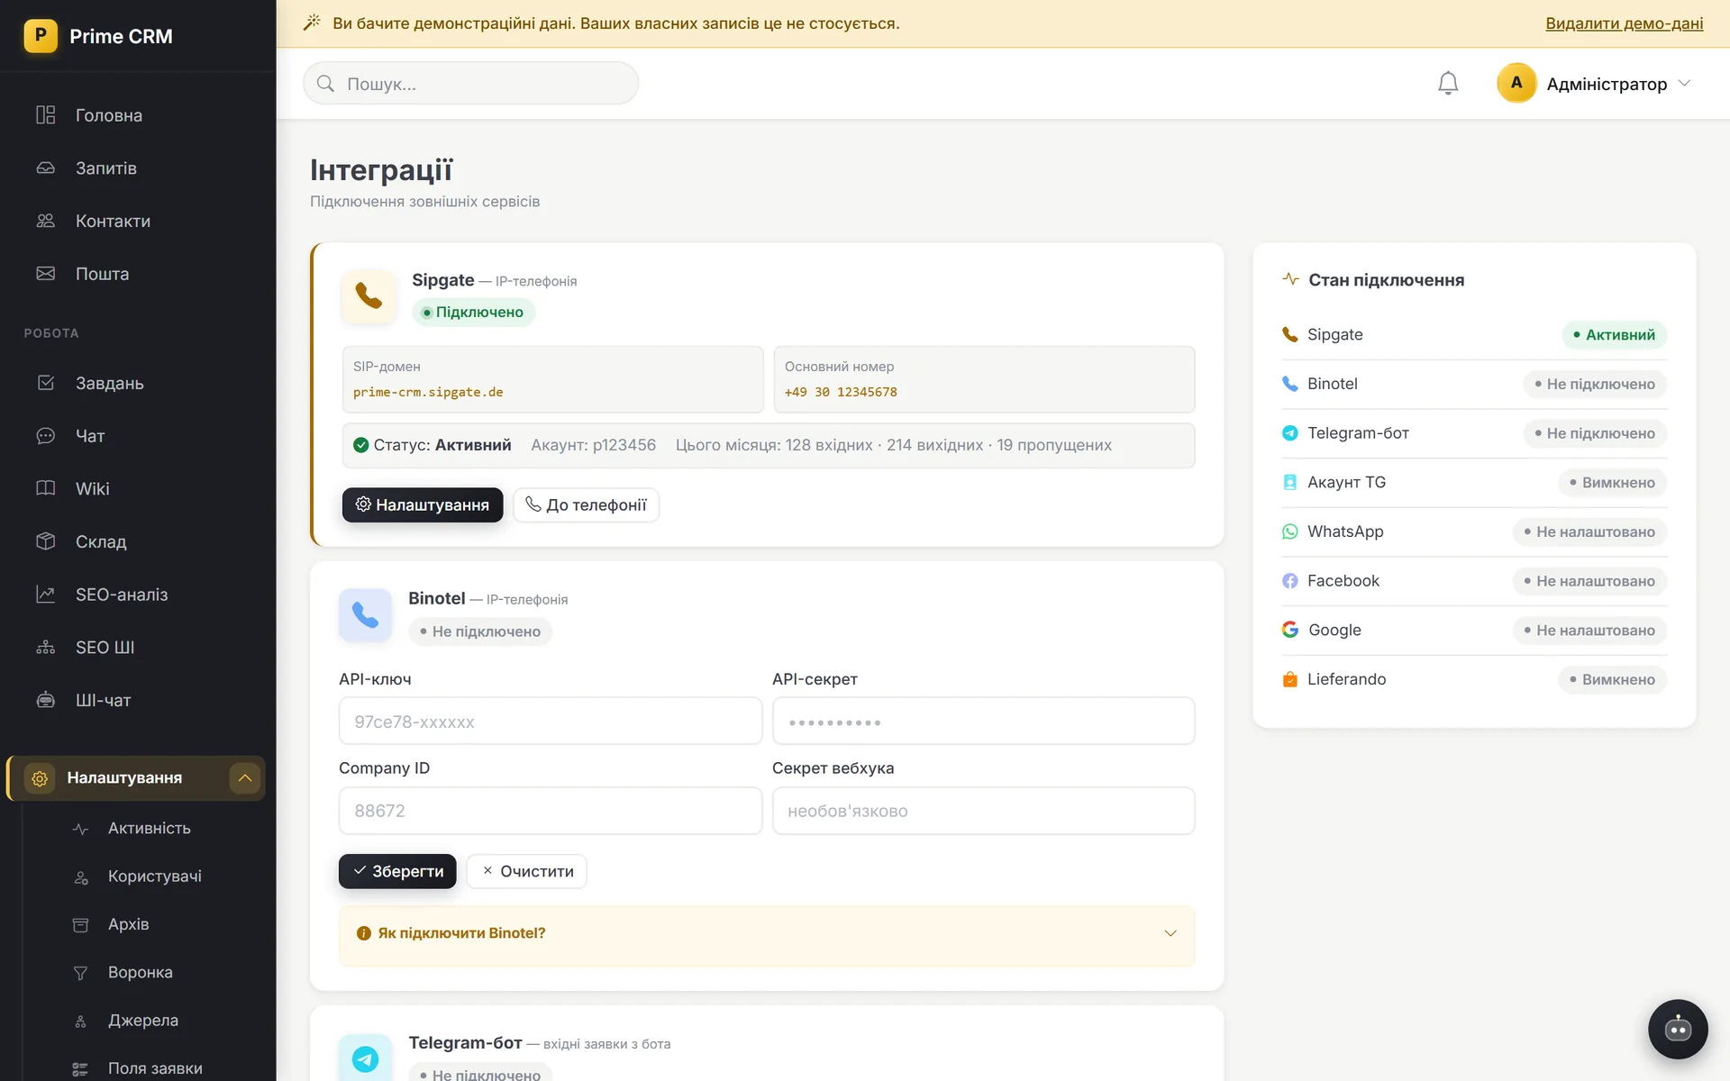
Task: Click Binotel card 'Не підключено' badge
Action: pyautogui.click(x=480, y=631)
